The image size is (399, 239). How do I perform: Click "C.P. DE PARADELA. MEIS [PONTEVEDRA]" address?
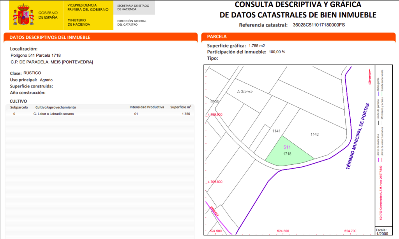pos(52,62)
